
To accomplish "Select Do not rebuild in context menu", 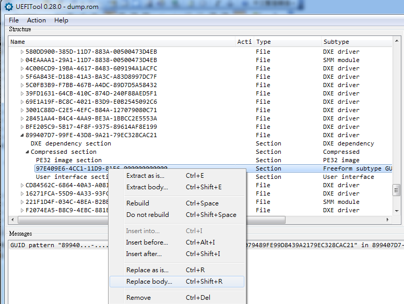I will pyautogui.click(x=177, y=215).
